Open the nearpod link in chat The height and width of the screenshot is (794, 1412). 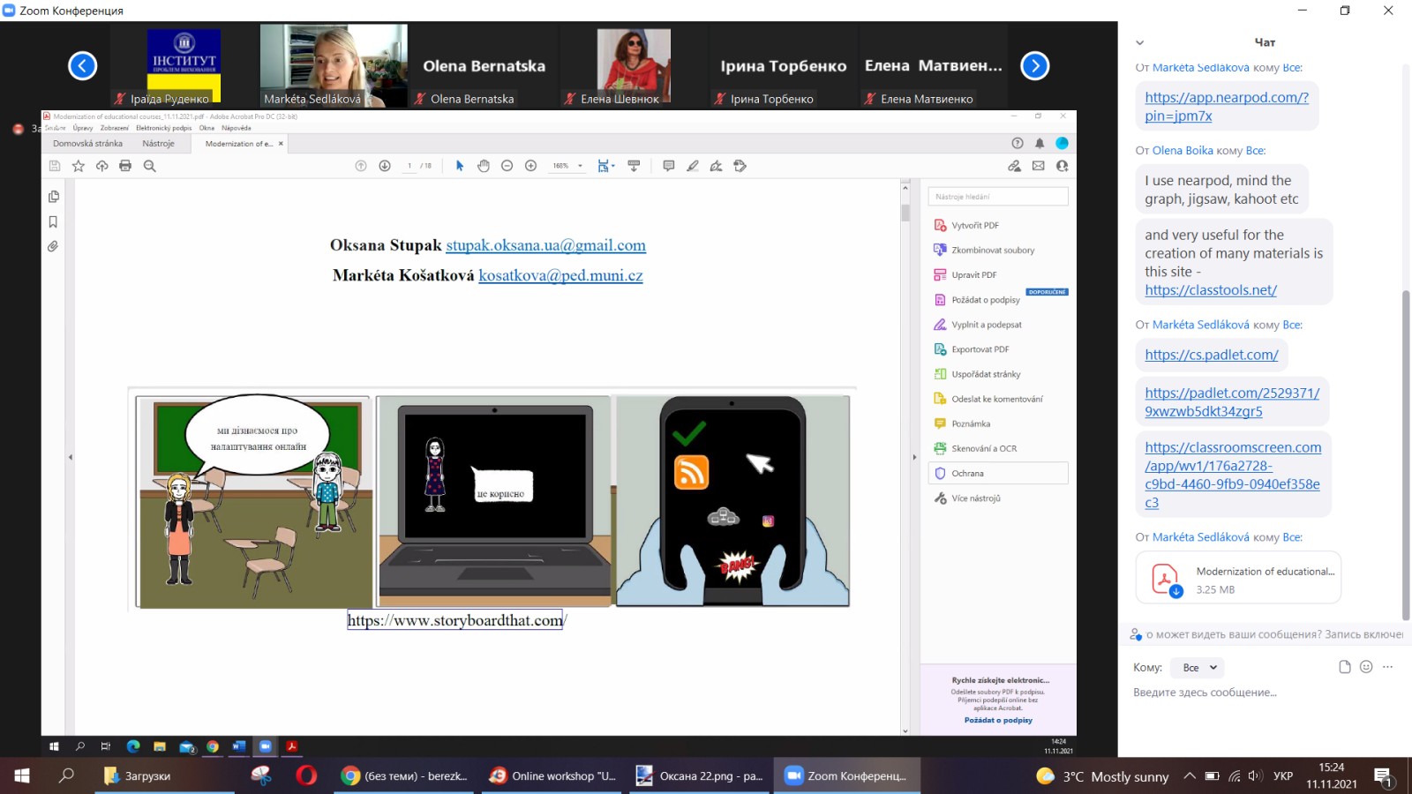pos(1226,106)
